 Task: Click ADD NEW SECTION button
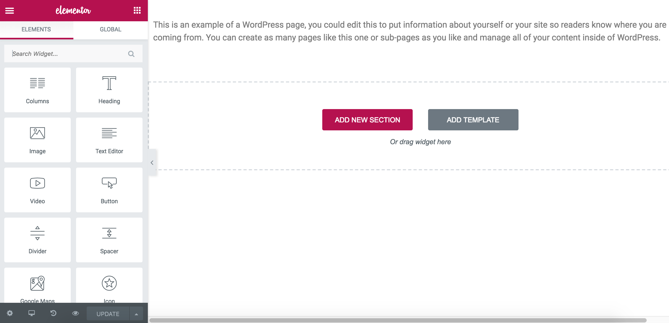tap(367, 120)
